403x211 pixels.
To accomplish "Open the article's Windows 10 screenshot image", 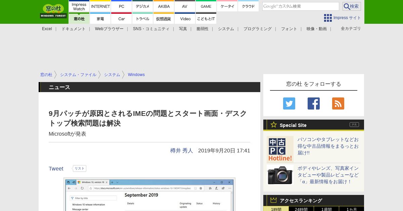I will point(149,194).
